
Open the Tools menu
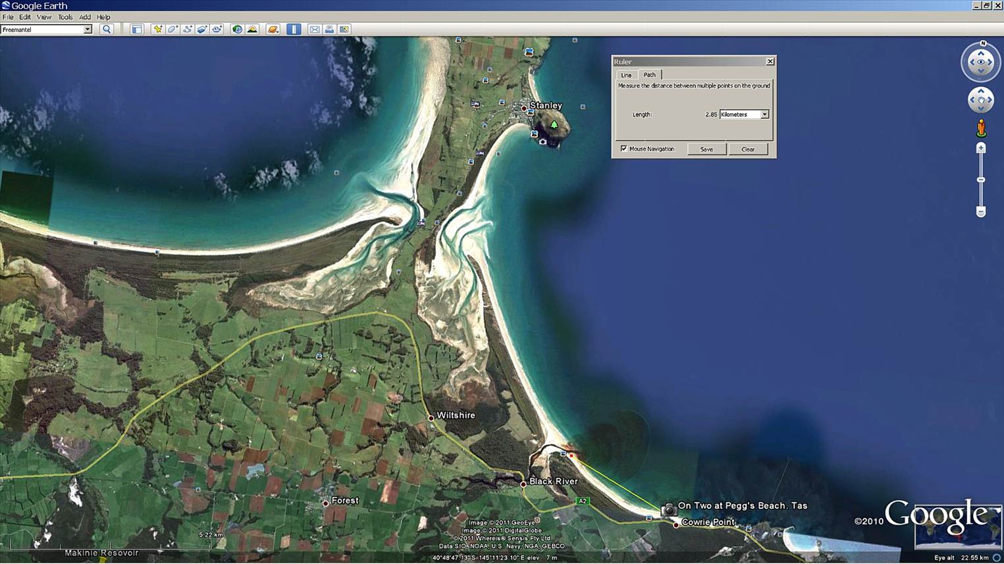[x=65, y=17]
